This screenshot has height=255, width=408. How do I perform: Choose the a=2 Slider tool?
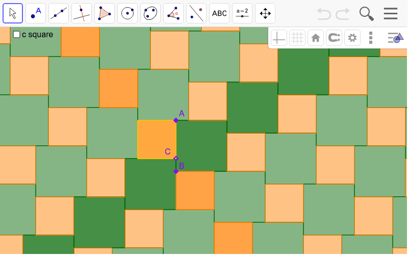click(242, 13)
